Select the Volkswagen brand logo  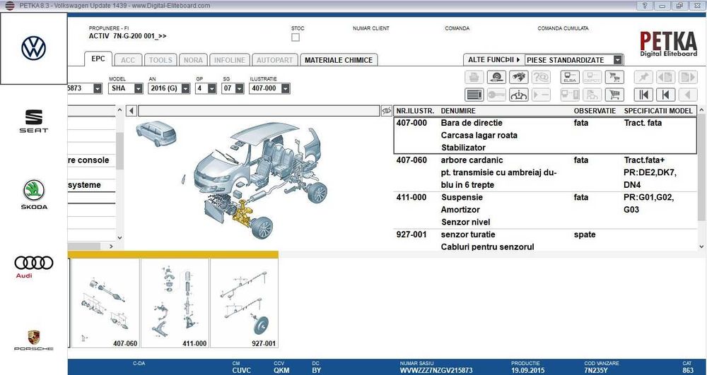click(x=33, y=48)
